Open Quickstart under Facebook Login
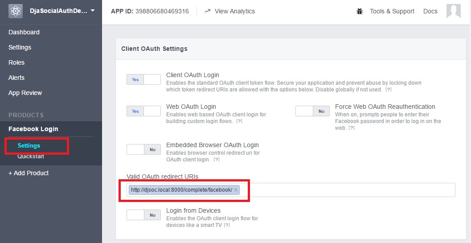Viewport: 471px width, 243px height. click(31, 157)
